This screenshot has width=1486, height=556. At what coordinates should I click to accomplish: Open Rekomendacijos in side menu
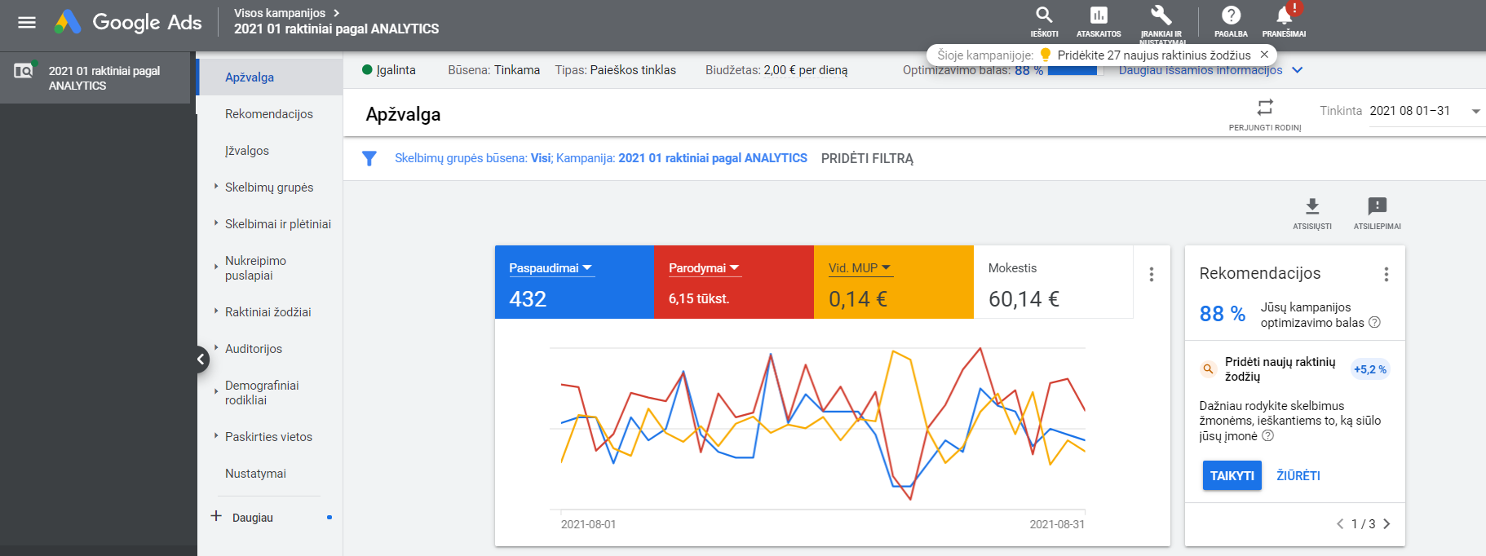pyautogui.click(x=270, y=114)
